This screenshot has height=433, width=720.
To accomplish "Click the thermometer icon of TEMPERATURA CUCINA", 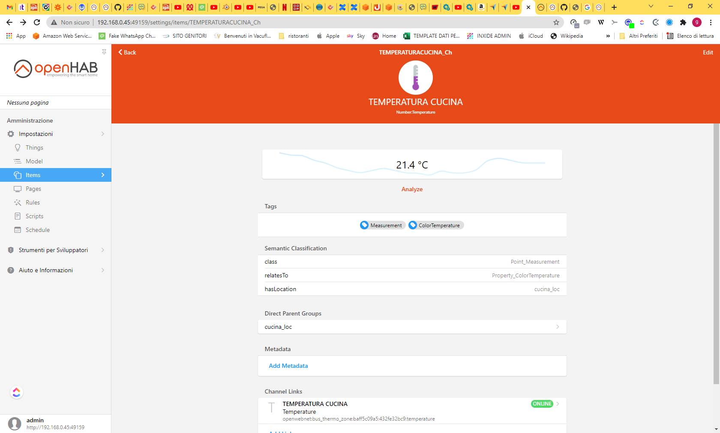I will pos(416,78).
